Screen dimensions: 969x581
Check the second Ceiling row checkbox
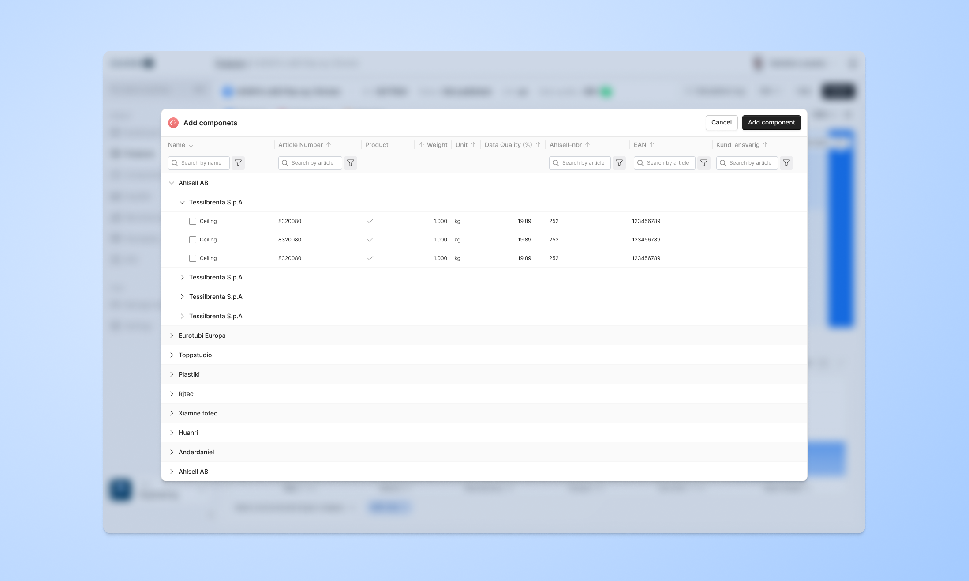coord(193,240)
